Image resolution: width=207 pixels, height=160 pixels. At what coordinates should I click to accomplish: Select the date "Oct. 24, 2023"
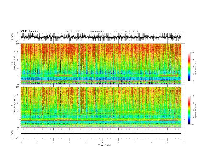(73, 31)
